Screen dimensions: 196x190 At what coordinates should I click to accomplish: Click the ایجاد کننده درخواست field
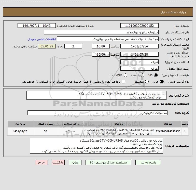[108, 39]
